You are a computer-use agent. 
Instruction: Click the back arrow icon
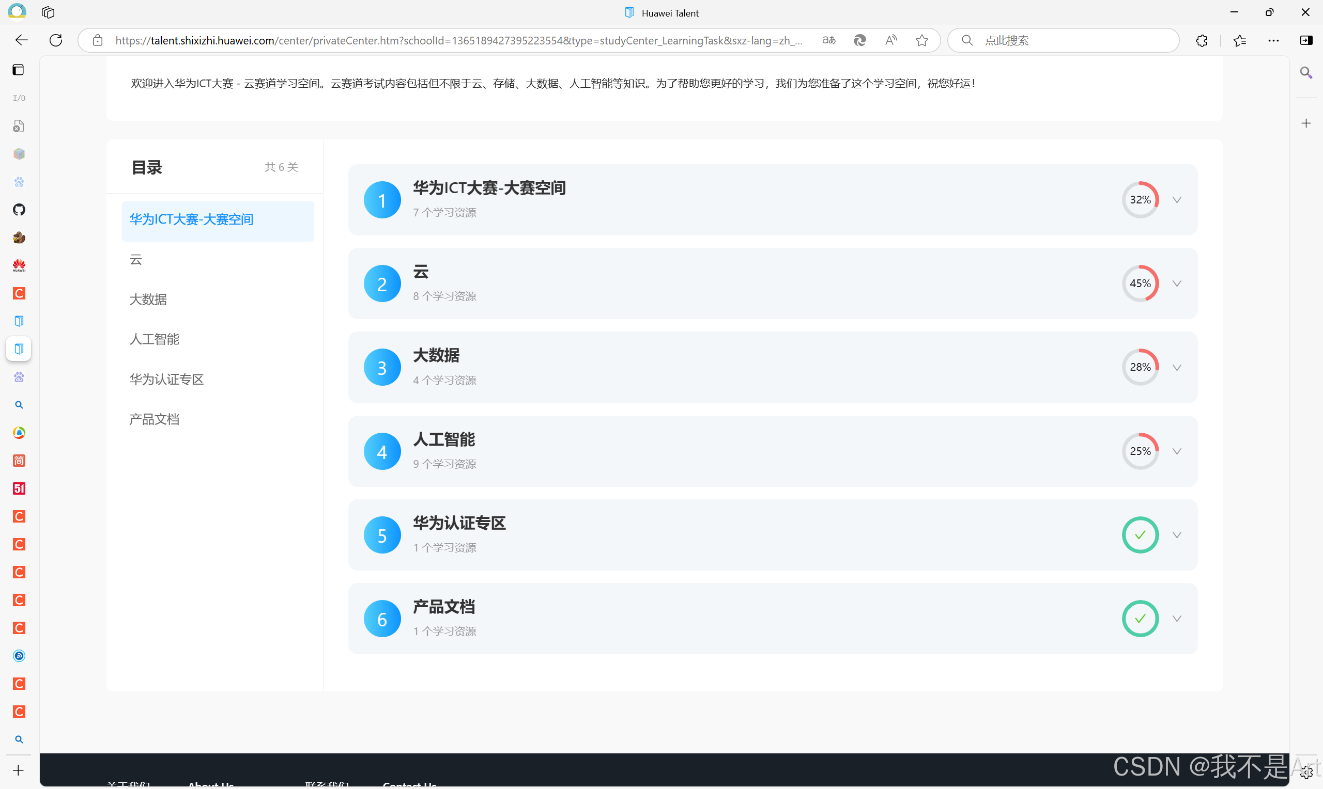coord(22,40)
